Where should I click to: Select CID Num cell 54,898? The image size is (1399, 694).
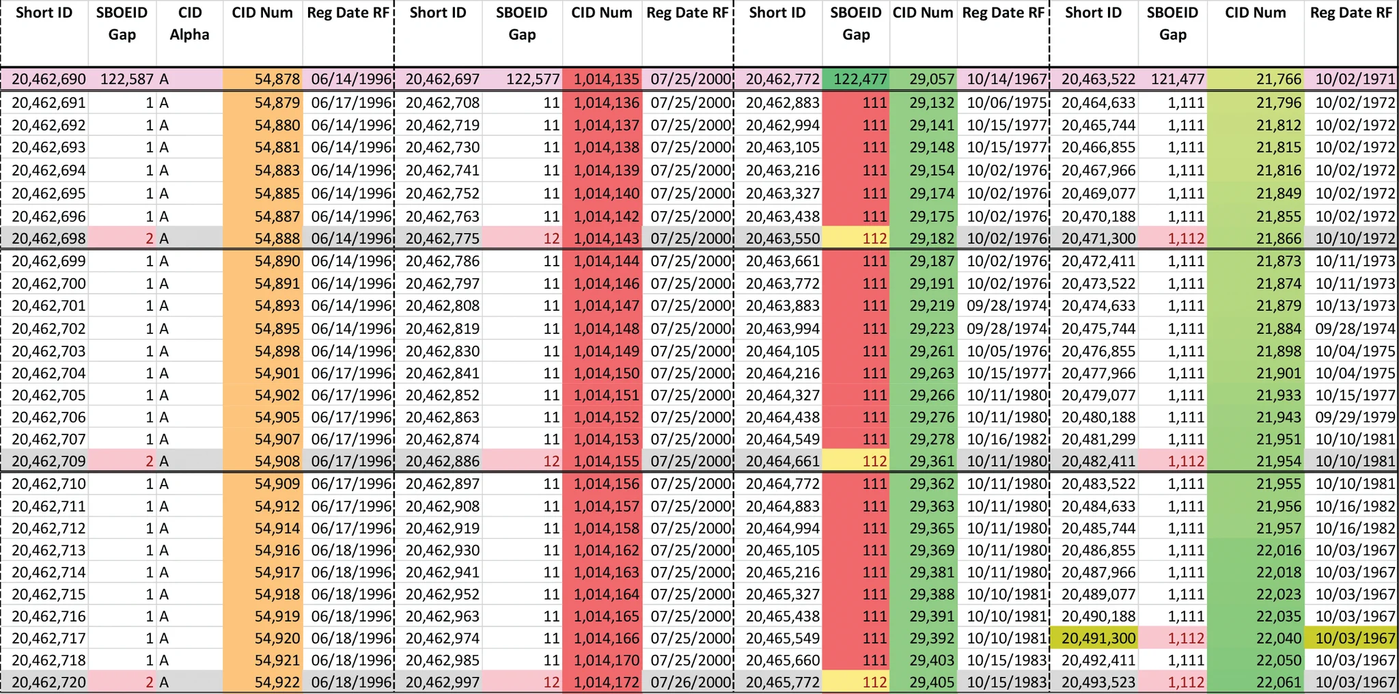click(263, 351)
